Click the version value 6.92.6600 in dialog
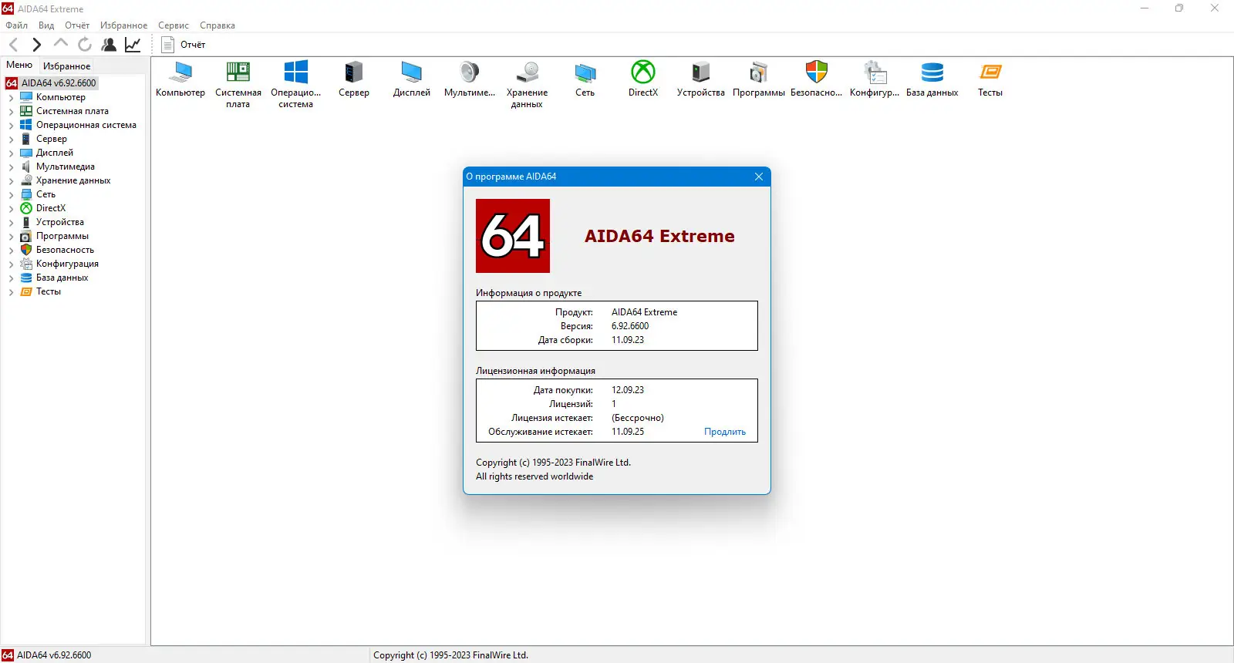 point(630,326)
